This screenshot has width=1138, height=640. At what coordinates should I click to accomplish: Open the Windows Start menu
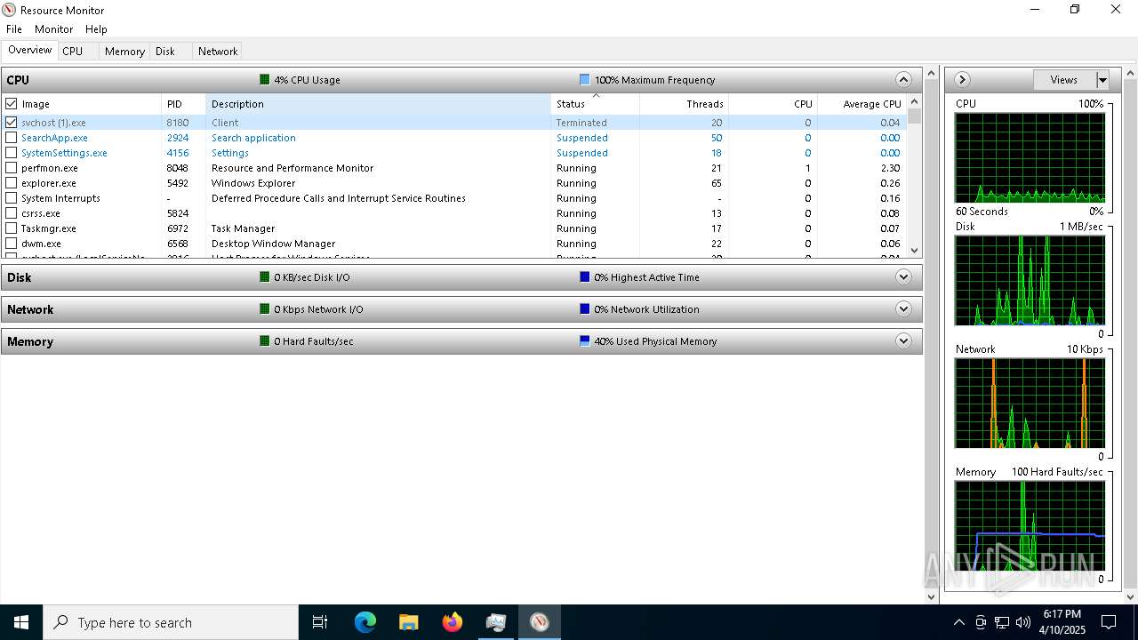pyautogui.click(x=21, y=622)
